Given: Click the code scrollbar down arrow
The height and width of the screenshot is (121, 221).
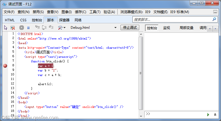Looking at the screenshot, I should tap(141, 116).
